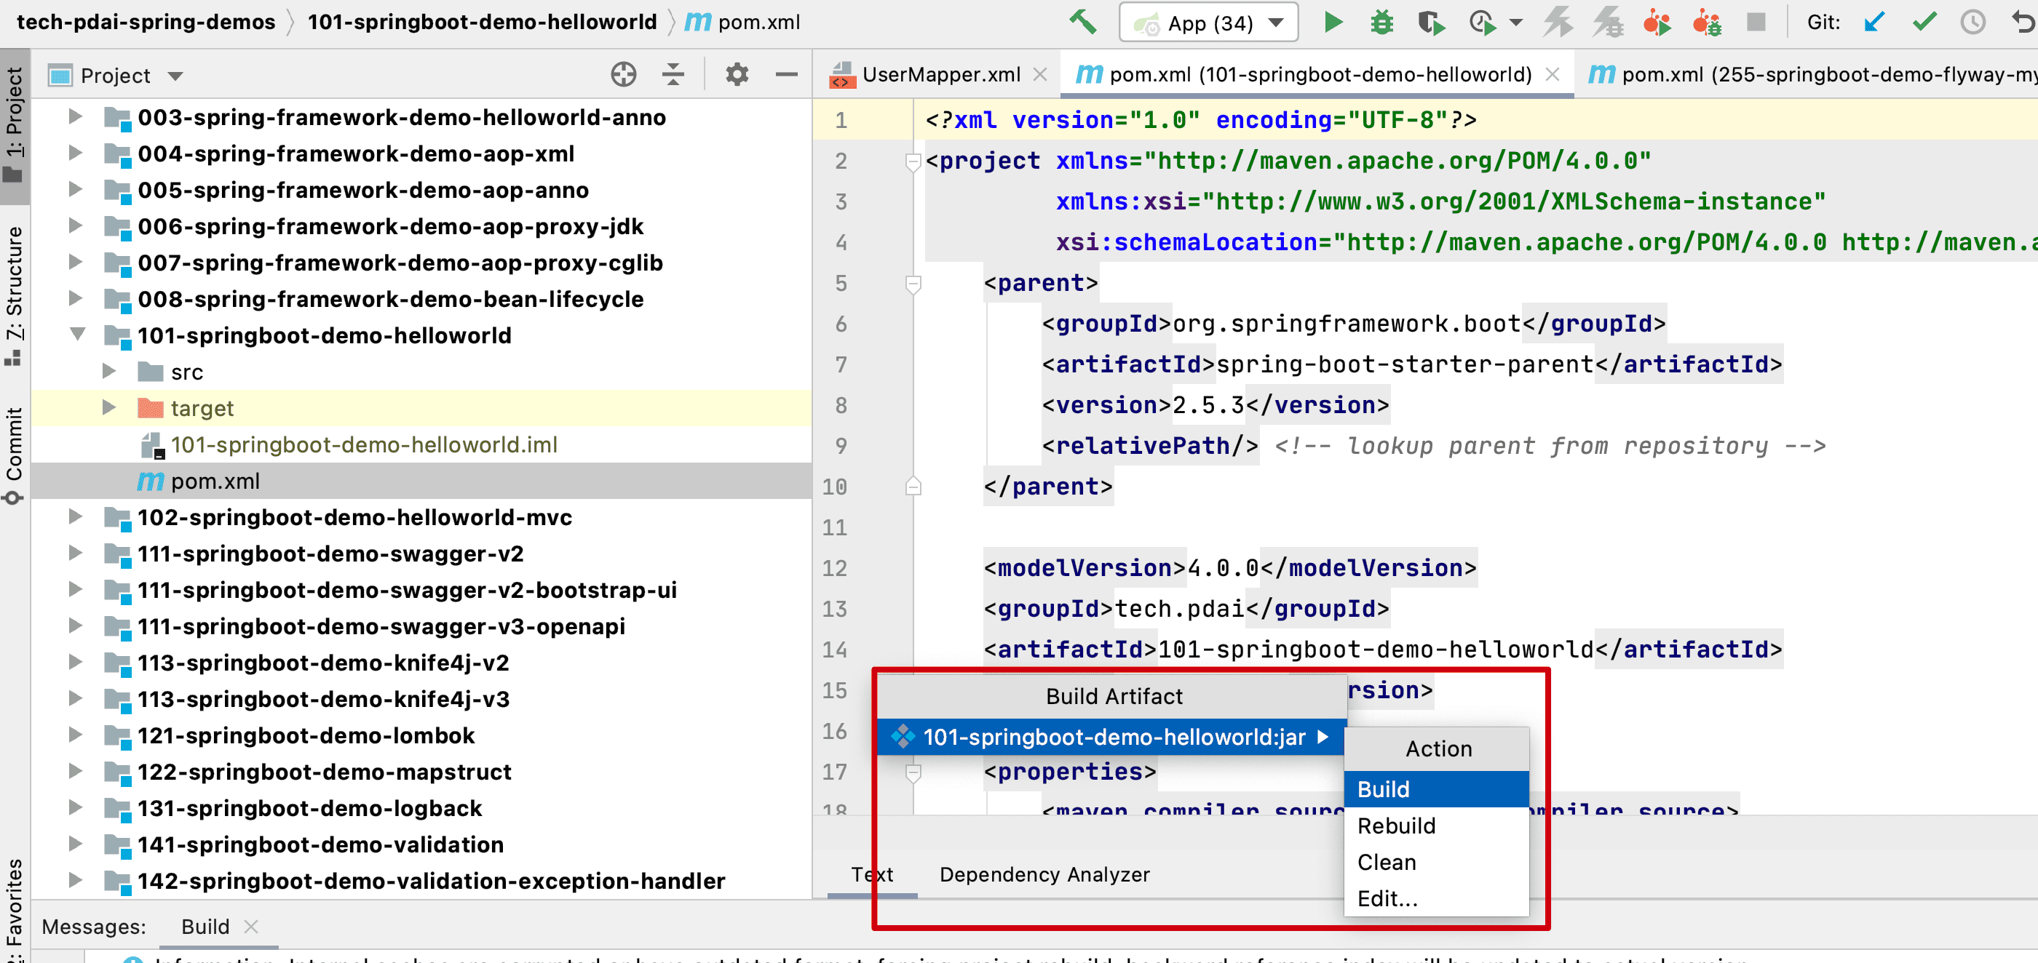The height and width of the screenshot is (963, 2038).
Task: Click the Git commit checkmark icon
Action: (1924, 22)
